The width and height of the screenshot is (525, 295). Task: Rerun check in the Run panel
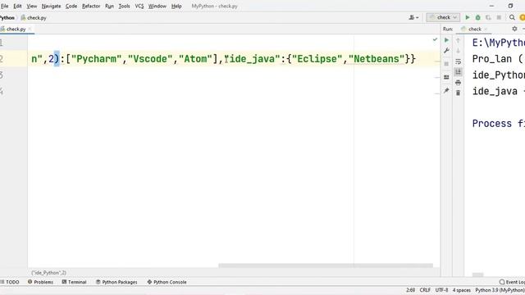click(x=446, y=40)
